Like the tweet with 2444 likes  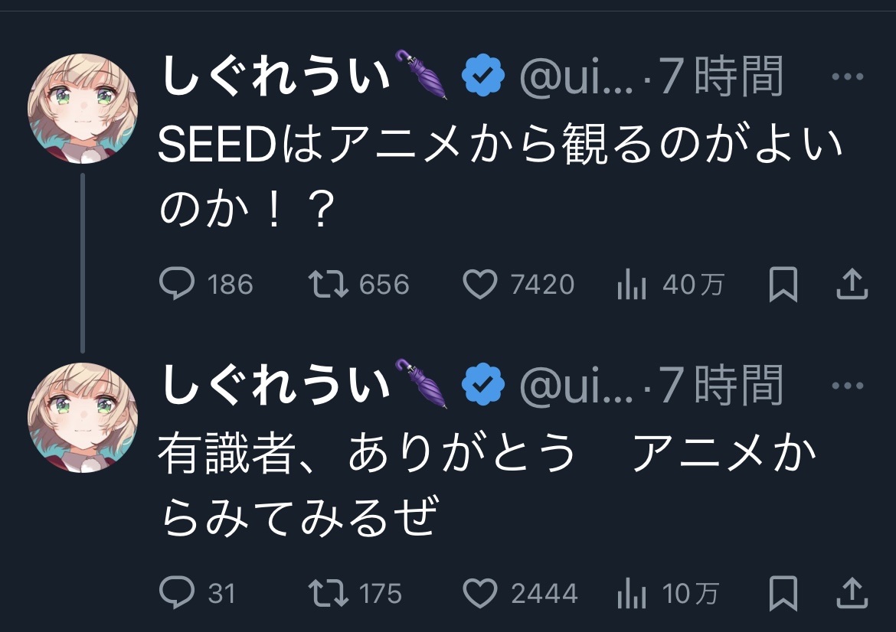(x=480, y=593)
